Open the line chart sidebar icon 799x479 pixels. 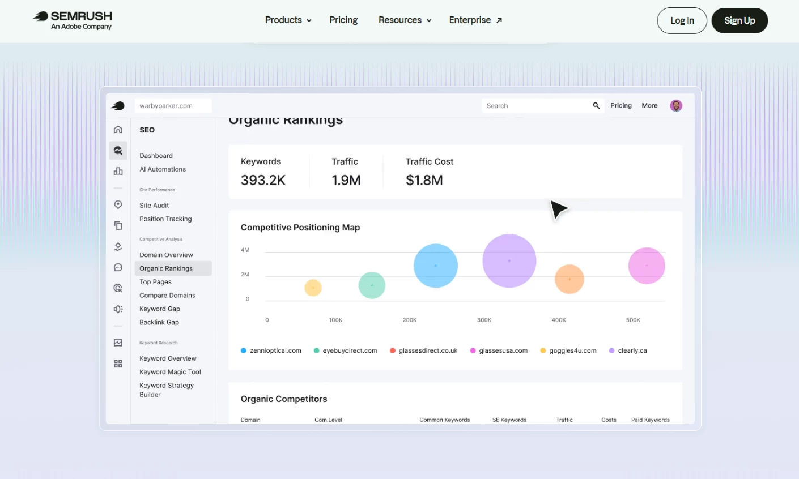tap(118, 343)
